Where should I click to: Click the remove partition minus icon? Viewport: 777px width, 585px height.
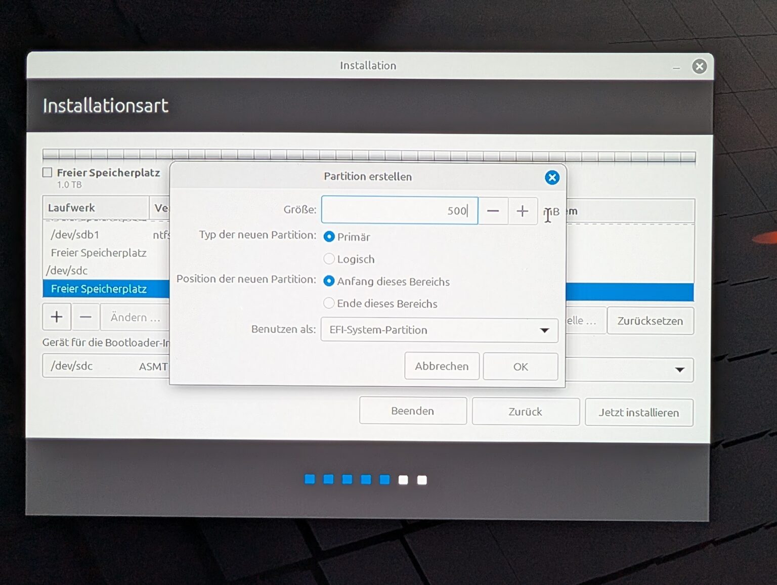85,317
